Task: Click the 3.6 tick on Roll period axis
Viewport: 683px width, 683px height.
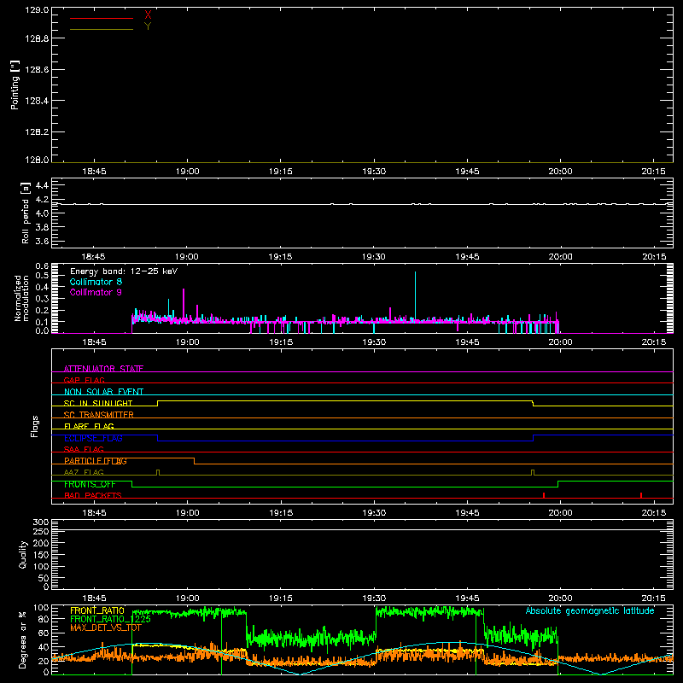Action: pyautogui.click(x=42, y=241)
